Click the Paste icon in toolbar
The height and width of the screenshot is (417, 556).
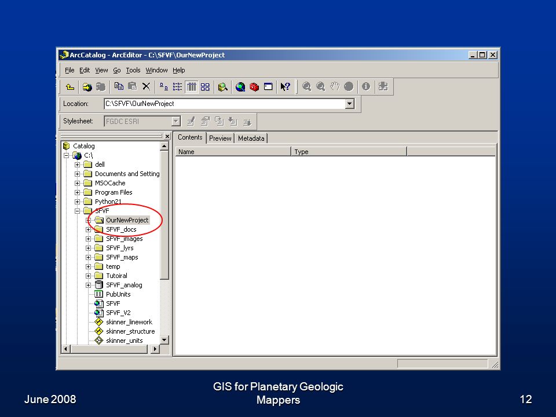click(132, 86)
